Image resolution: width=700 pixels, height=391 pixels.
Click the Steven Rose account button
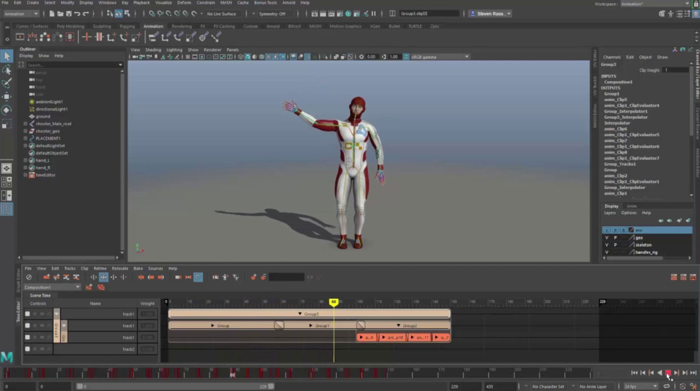tap(490, 14)
